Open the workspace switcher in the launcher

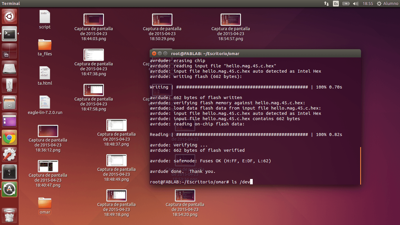tap(10, 51)
